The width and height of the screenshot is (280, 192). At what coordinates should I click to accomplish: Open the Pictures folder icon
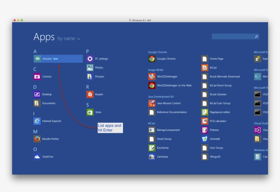[x=90, y=77]
